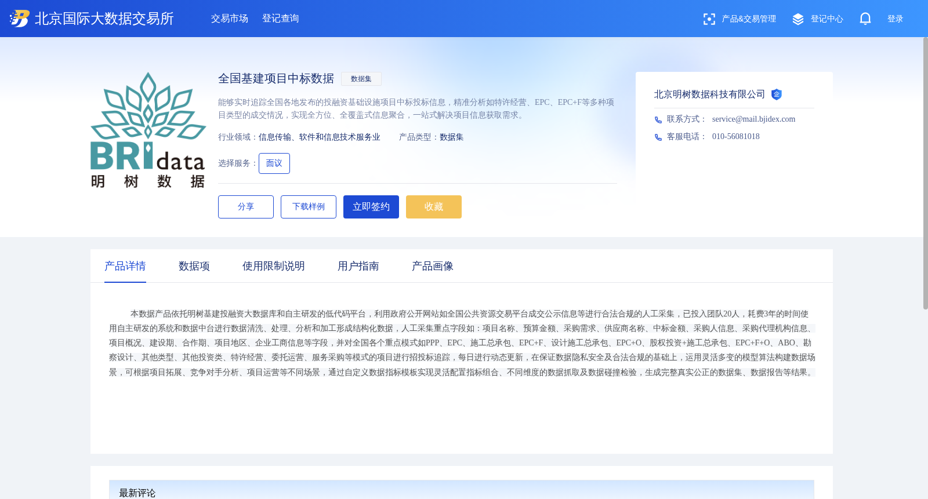The image size is (928, 499).
Task: Click the 立即签约 button
Action: click(x=371, y=207)
